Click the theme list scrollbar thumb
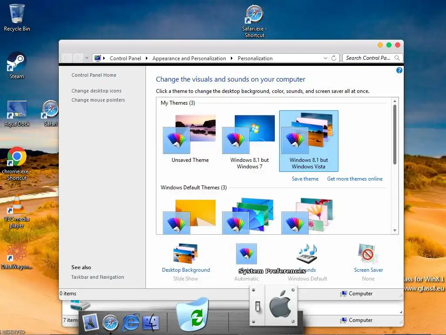446x335 pixels. coord(395,134)
